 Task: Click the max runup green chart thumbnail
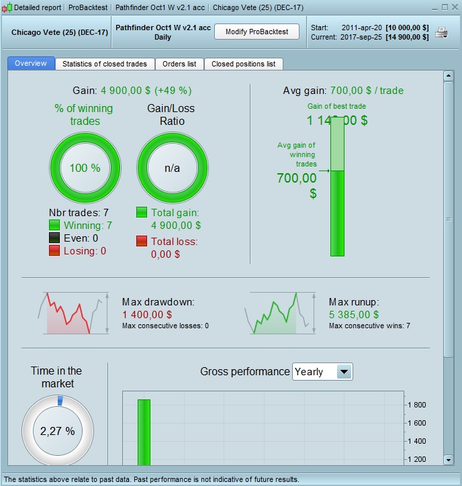pyautogui.click(x=280, y=313)
